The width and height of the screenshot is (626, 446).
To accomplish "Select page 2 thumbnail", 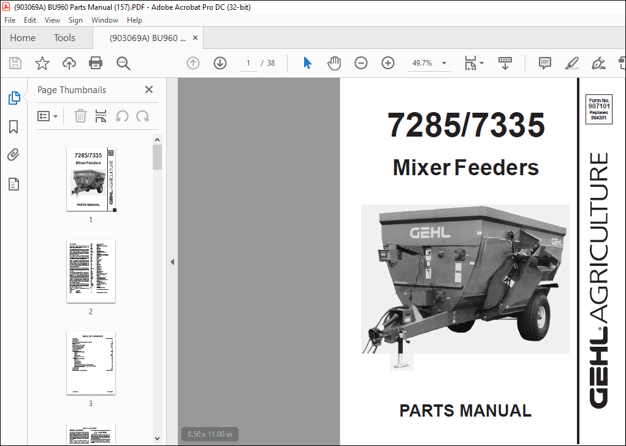I will click(x=91, y=271).
